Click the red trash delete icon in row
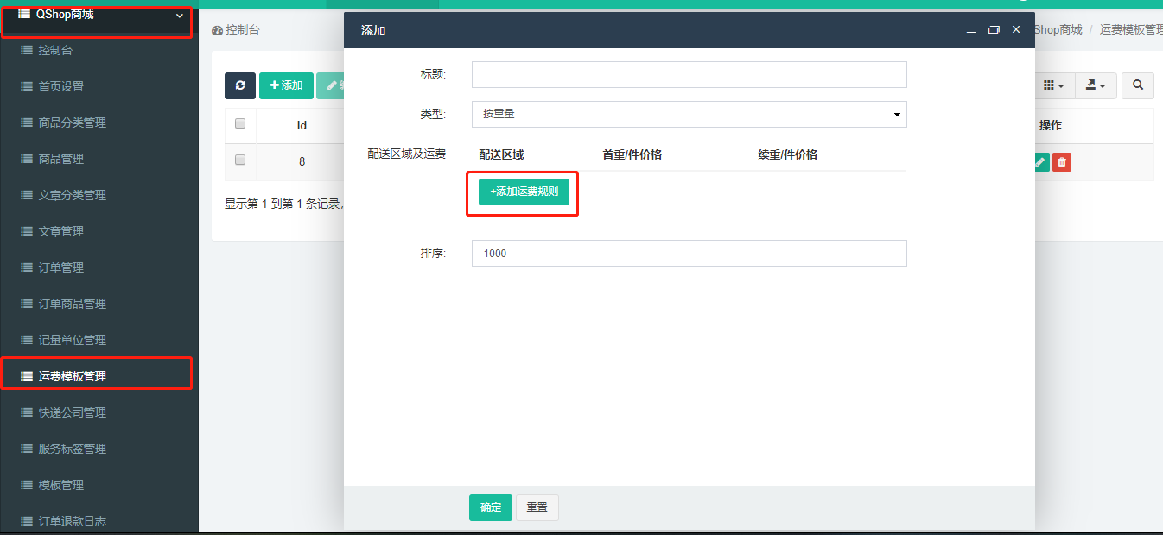1163x535 pixels. (1062, 161)
